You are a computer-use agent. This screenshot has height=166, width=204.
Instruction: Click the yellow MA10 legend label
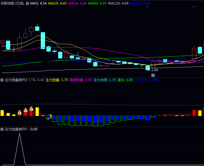(57, 3)
